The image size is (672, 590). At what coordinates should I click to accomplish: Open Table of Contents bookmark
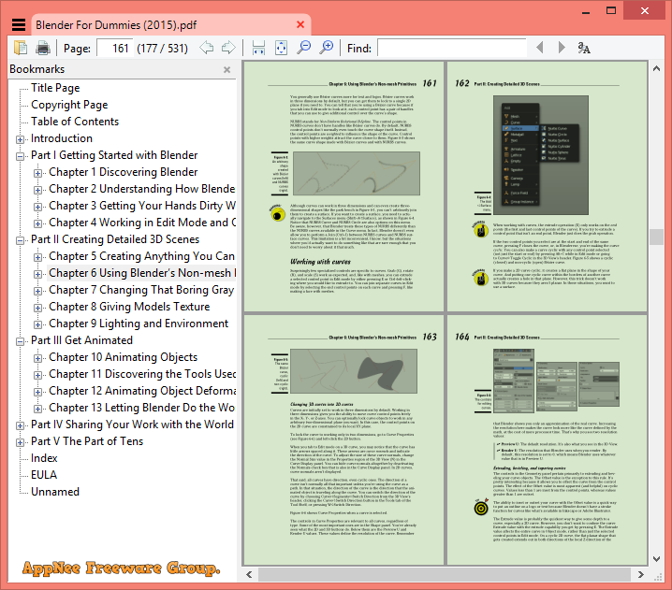click(x=75, y=122)
